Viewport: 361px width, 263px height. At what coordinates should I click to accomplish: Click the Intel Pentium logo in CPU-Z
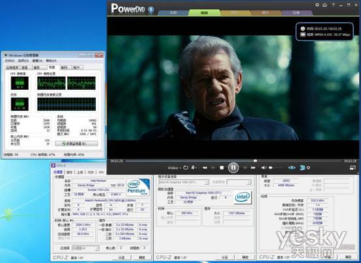tap(138, 187)
